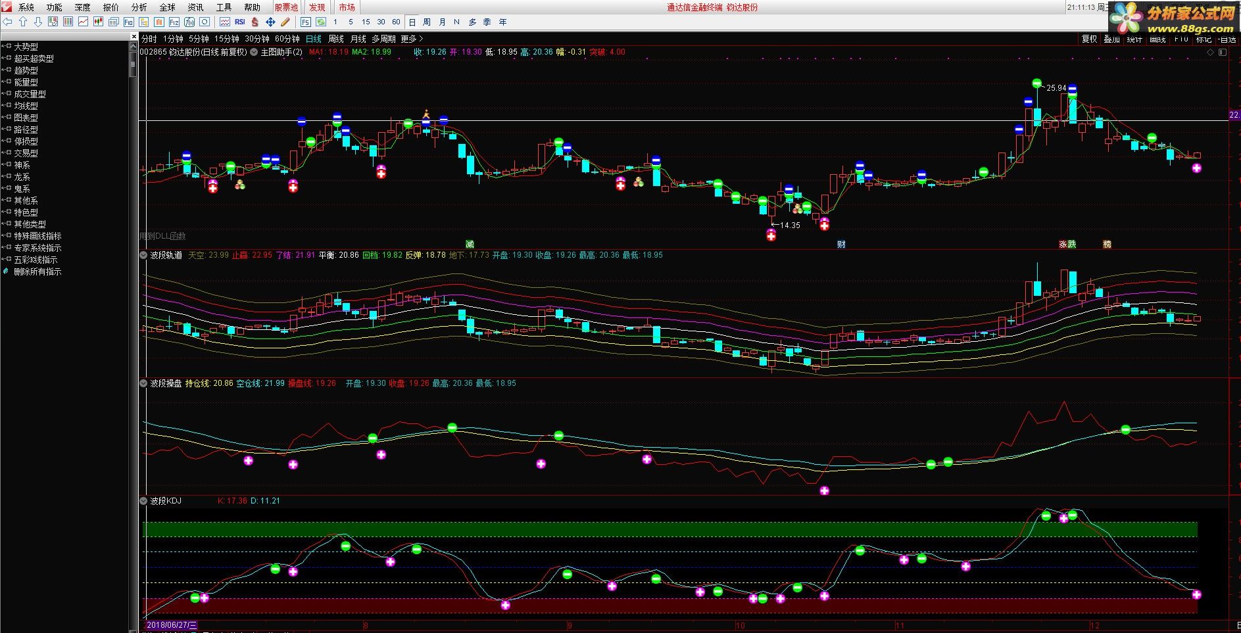Open the quote grid table icon

tap(68, 22)
